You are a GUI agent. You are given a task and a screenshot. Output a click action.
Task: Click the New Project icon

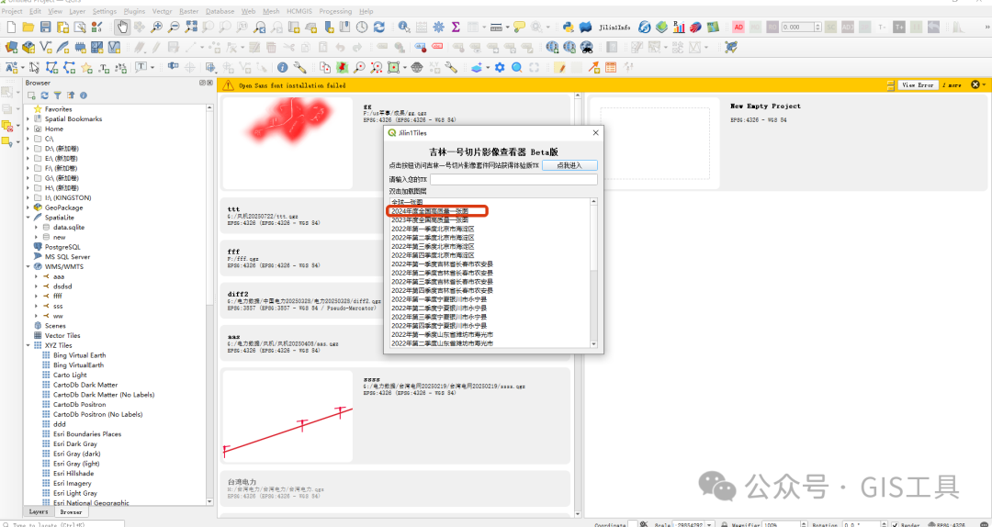(11, 28)
